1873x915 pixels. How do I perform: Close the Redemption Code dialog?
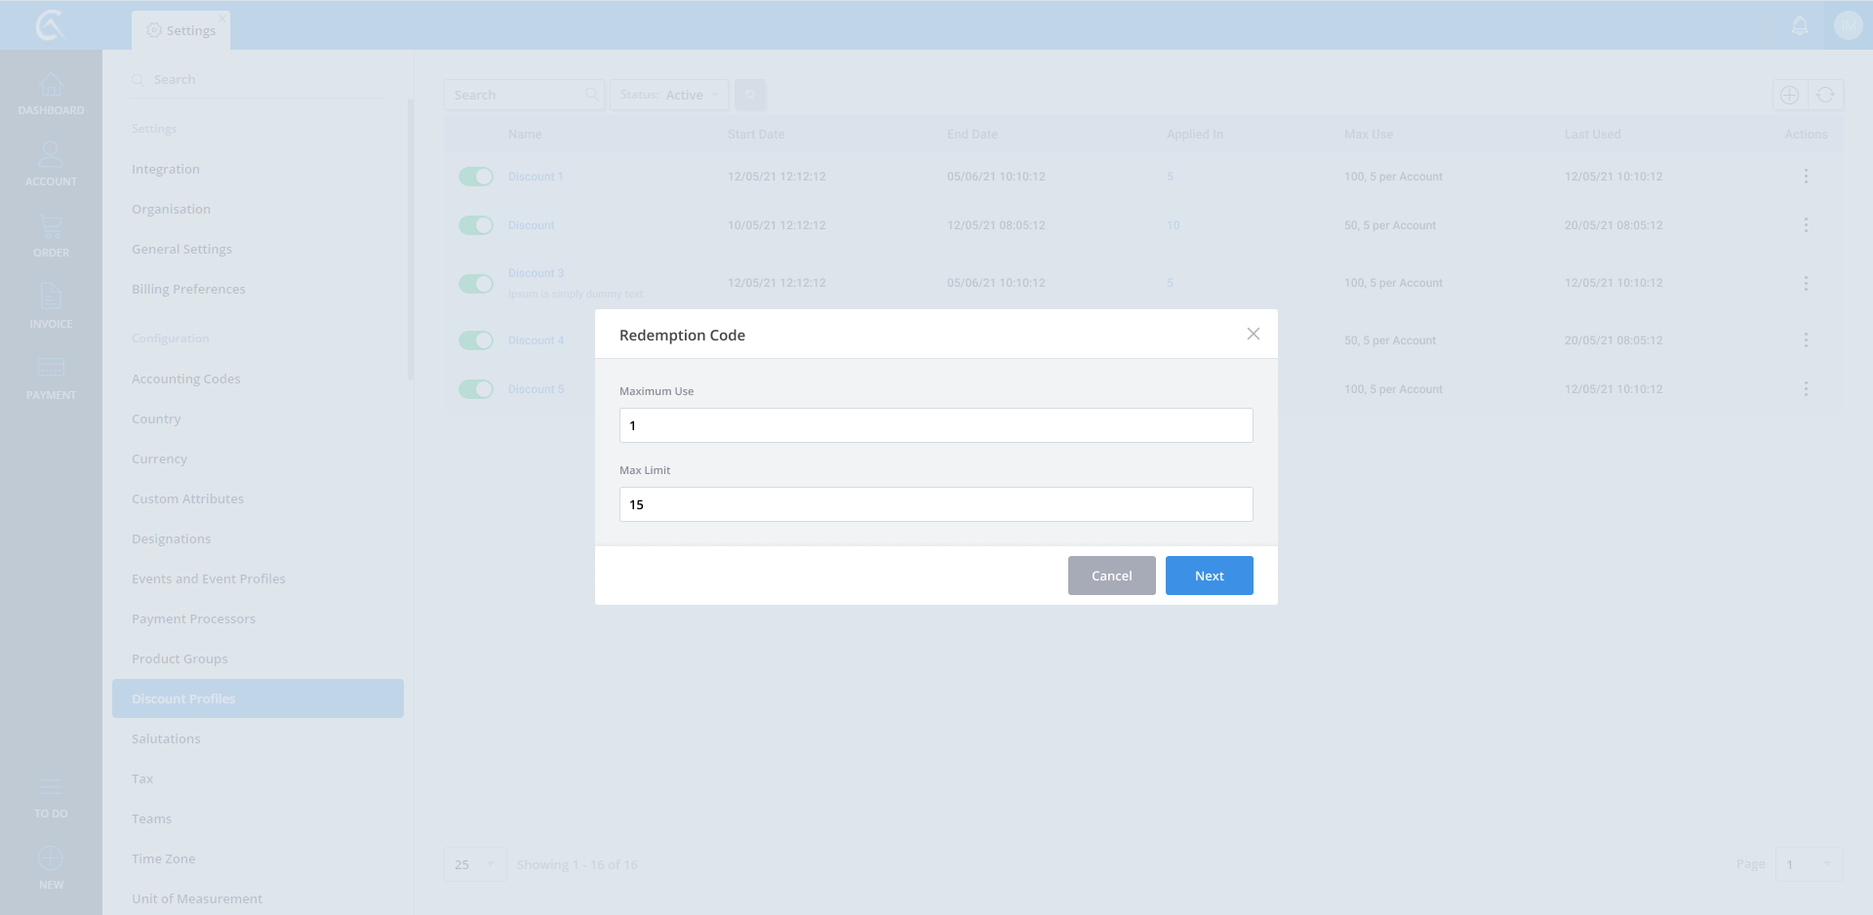(x=1253, y=334)
